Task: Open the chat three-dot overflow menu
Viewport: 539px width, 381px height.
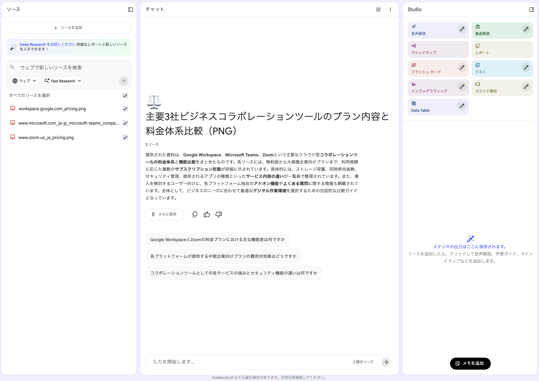Action: pyautogui.click(x=390, y=9)
